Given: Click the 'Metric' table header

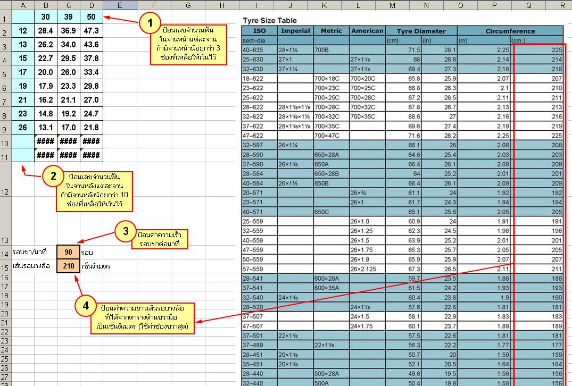Looking at the screenshot, I should tap(331, 31).
